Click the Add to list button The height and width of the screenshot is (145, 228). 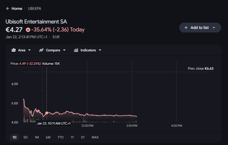tap(200, 28)
